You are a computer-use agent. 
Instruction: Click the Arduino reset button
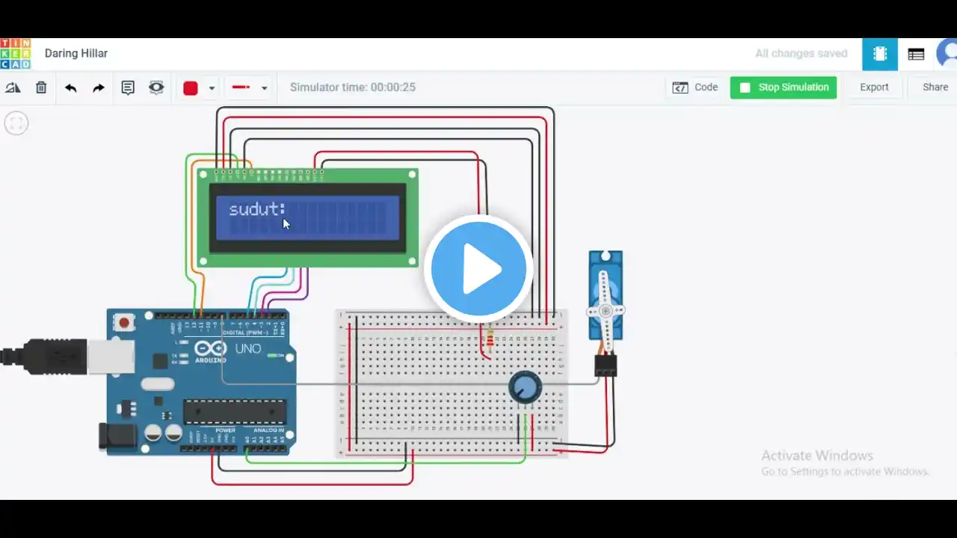[123, 323]
